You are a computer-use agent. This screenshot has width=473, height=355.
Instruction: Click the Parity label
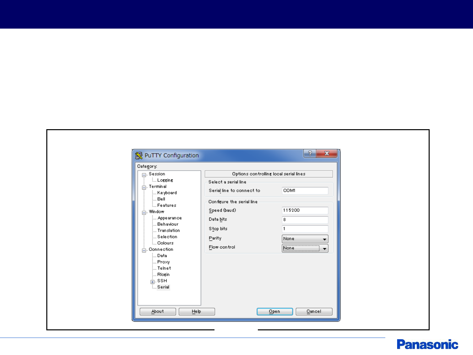pyautogui.click(x=215, y=238)
